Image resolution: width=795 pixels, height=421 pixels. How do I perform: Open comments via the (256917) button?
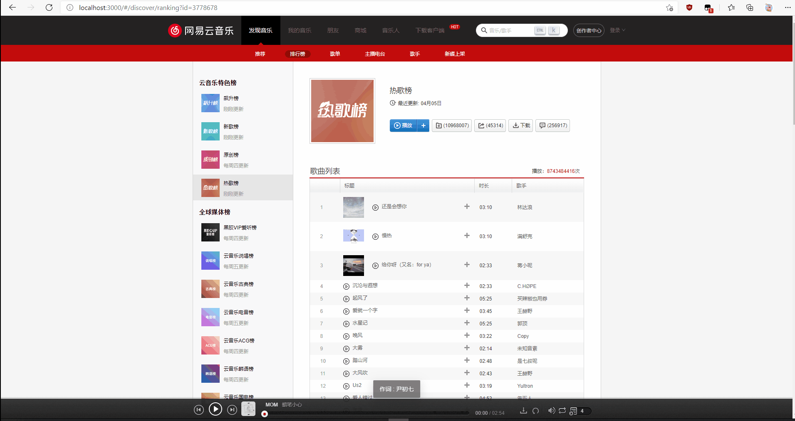[553, 126]
